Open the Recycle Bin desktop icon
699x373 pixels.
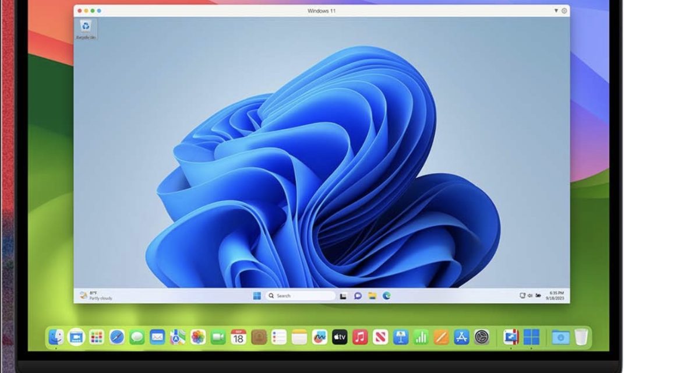86,28
